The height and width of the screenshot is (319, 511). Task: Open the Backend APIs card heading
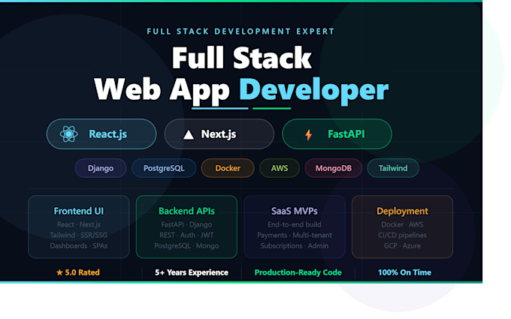tap(186, 211)
